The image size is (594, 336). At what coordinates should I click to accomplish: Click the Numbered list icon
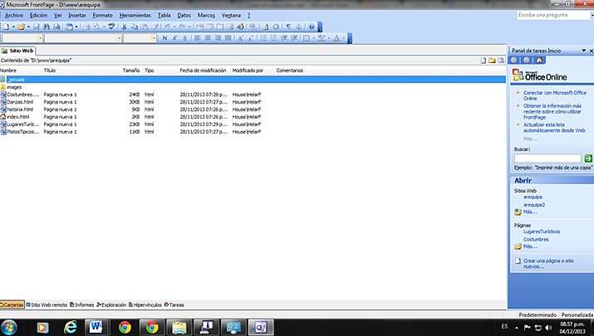pyautogui.click(x=263, y=38)
